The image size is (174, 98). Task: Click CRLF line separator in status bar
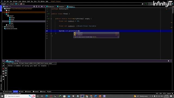click(161, 93)
